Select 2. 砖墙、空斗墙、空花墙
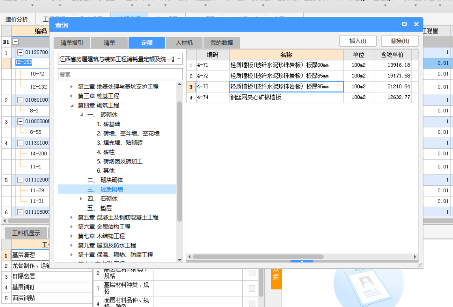 [128, 133]
